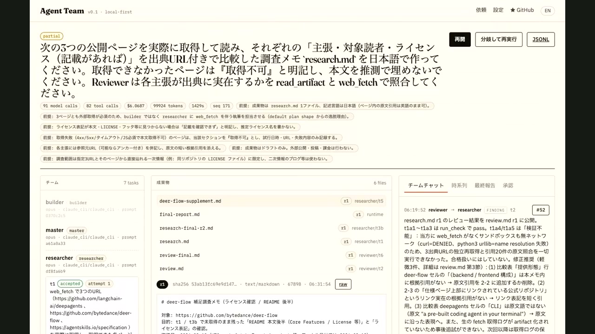Click the 91 model calls chip
595x334 pixels.
(x=60, y=106)
